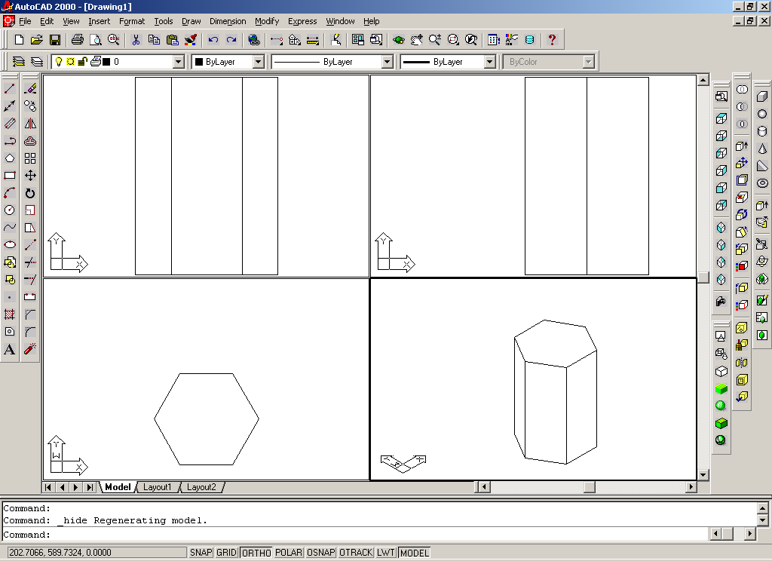Screen dimensions: 772x561
Task: Toggle LWT lineweight display
Action: pyautogui.click(x=386, y=553)
